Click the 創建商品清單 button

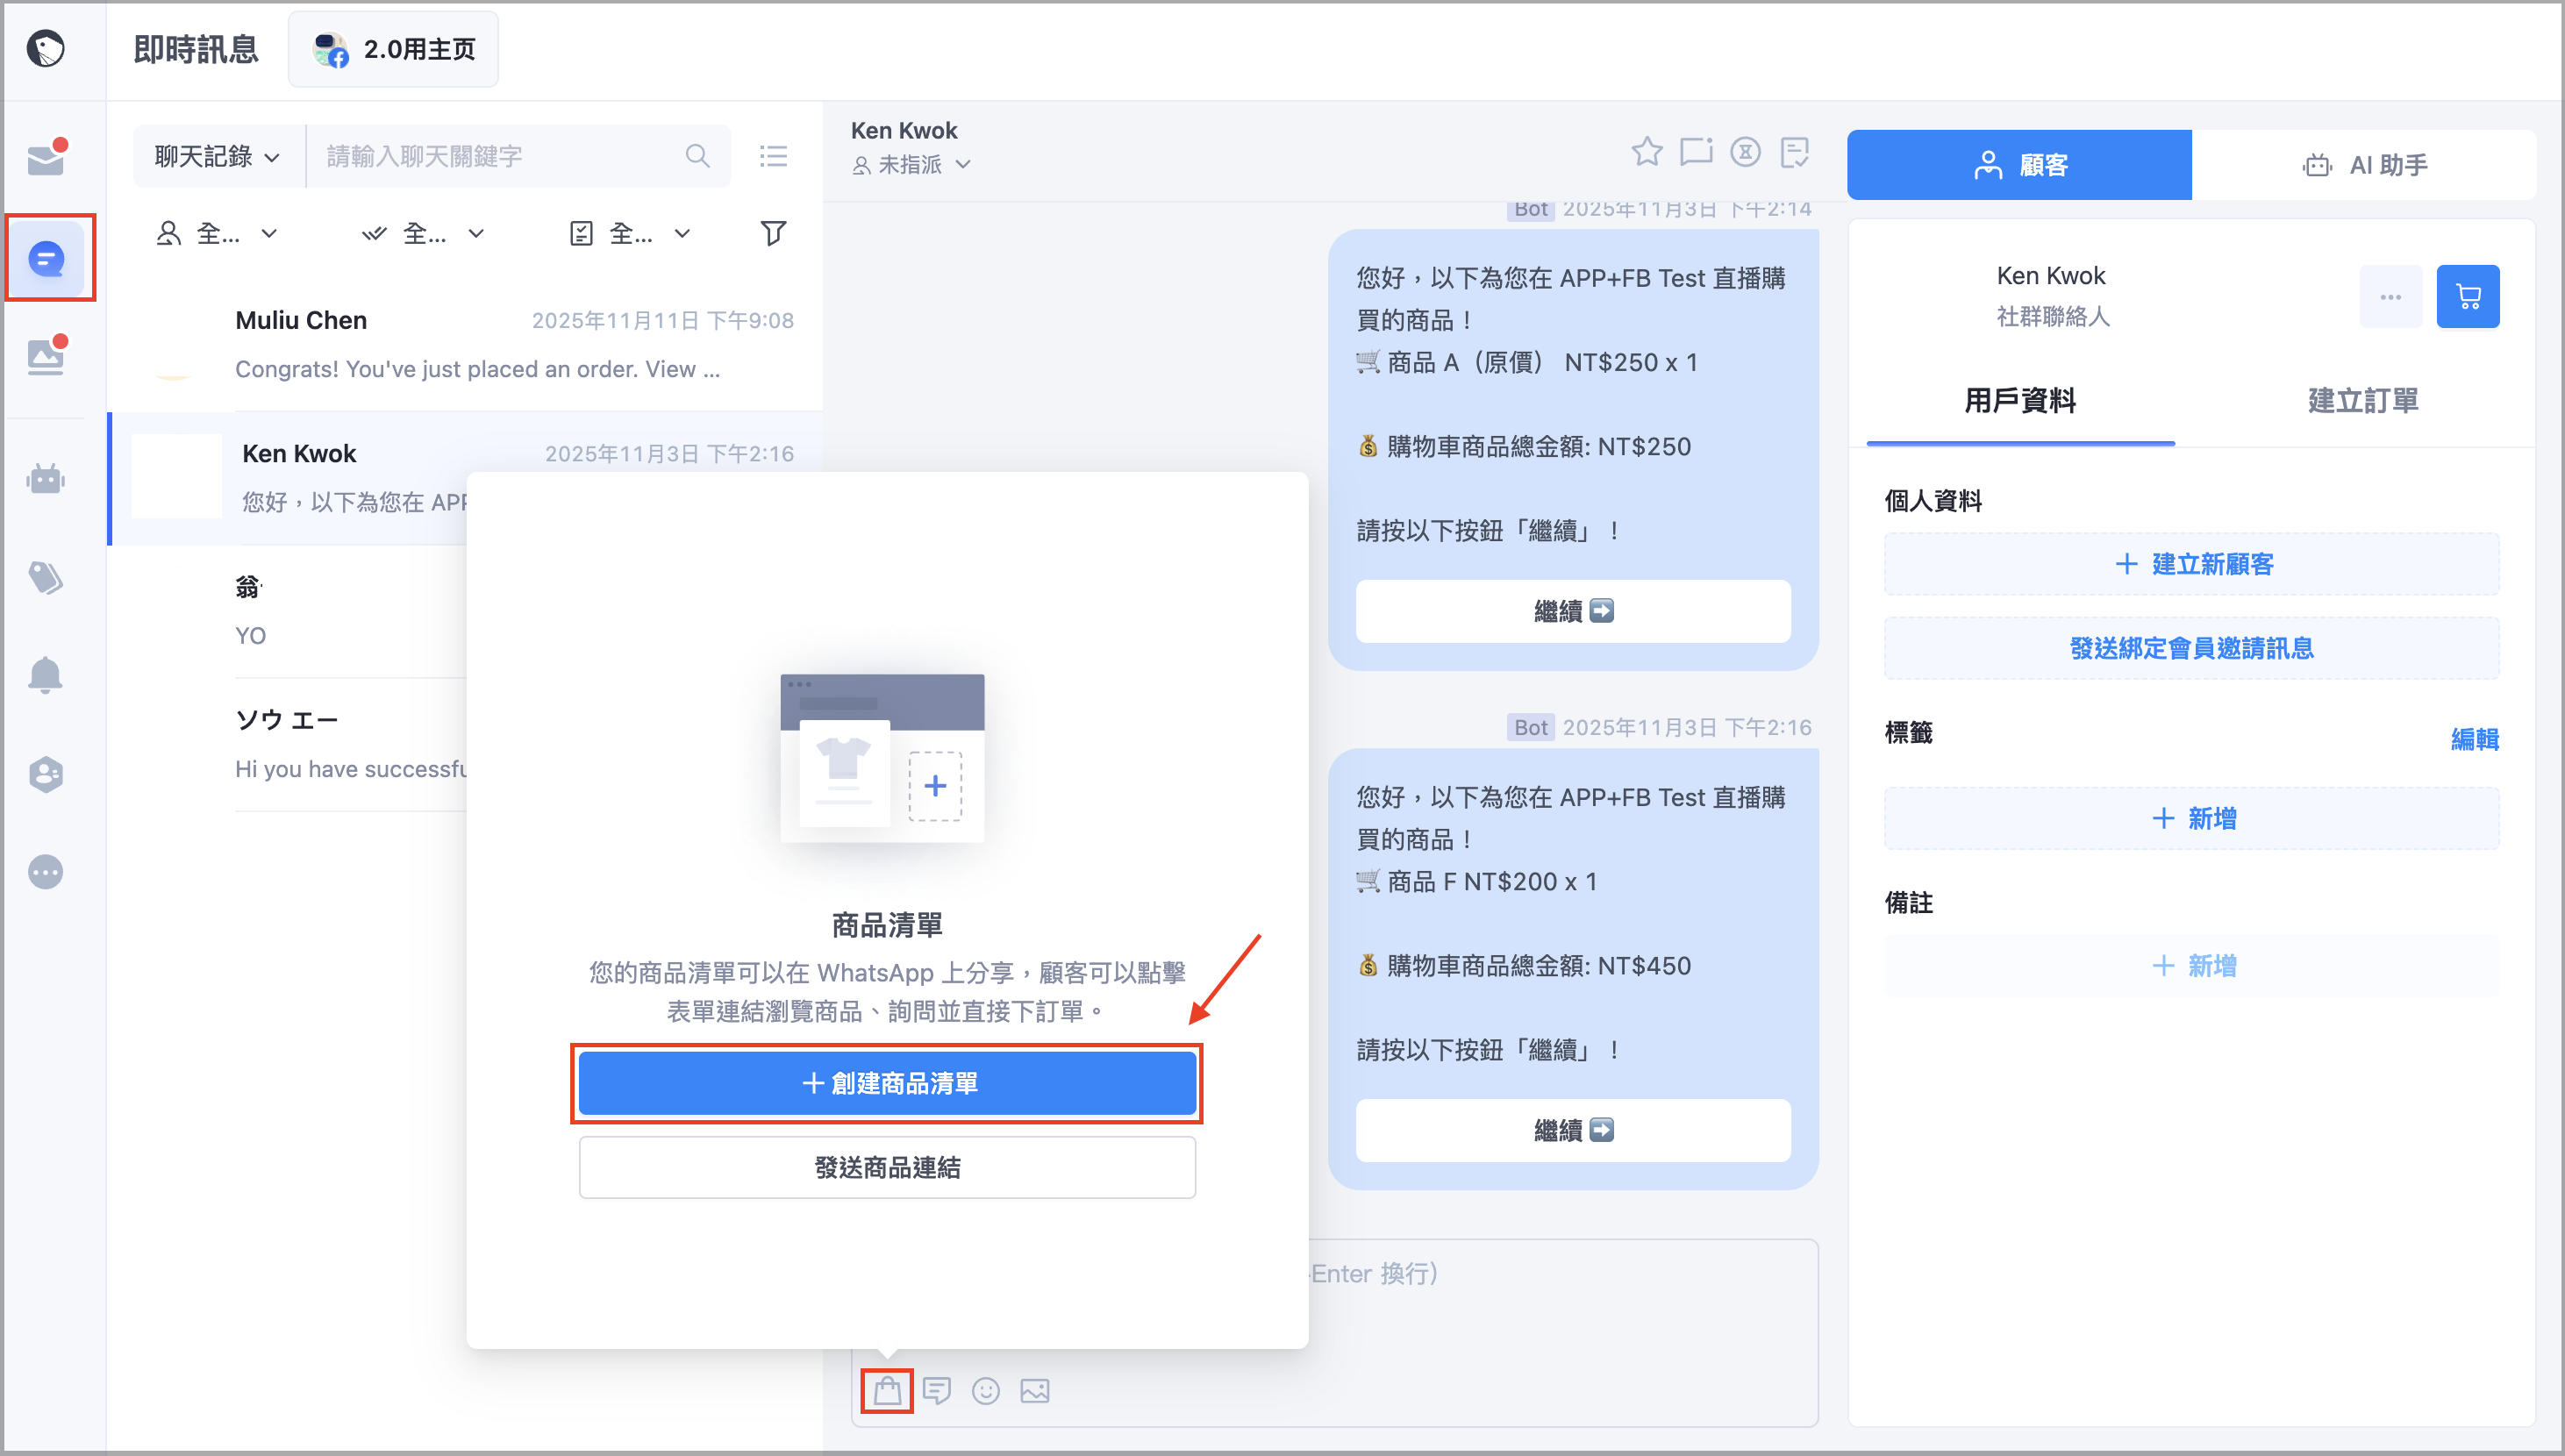[887, 1083]
